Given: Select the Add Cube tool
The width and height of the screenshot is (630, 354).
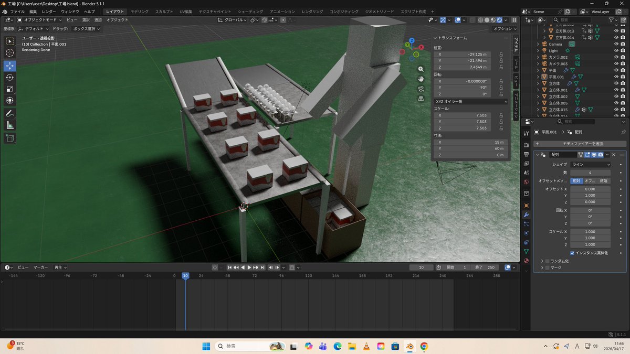Looking at the screenshot, I should click(10, 138).
